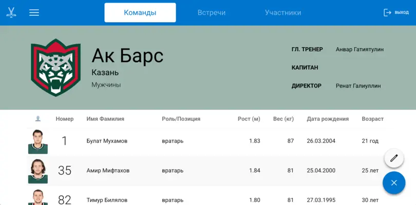Open Тимур Билялов's player photo

coord(38,197)
